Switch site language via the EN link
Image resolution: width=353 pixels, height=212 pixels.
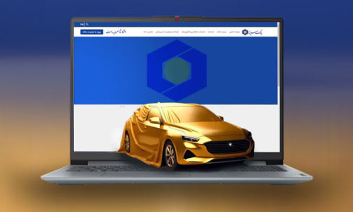click(x=82, y=24)
